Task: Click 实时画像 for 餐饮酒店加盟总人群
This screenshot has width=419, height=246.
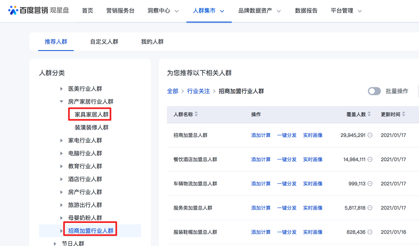Action: 313,160
